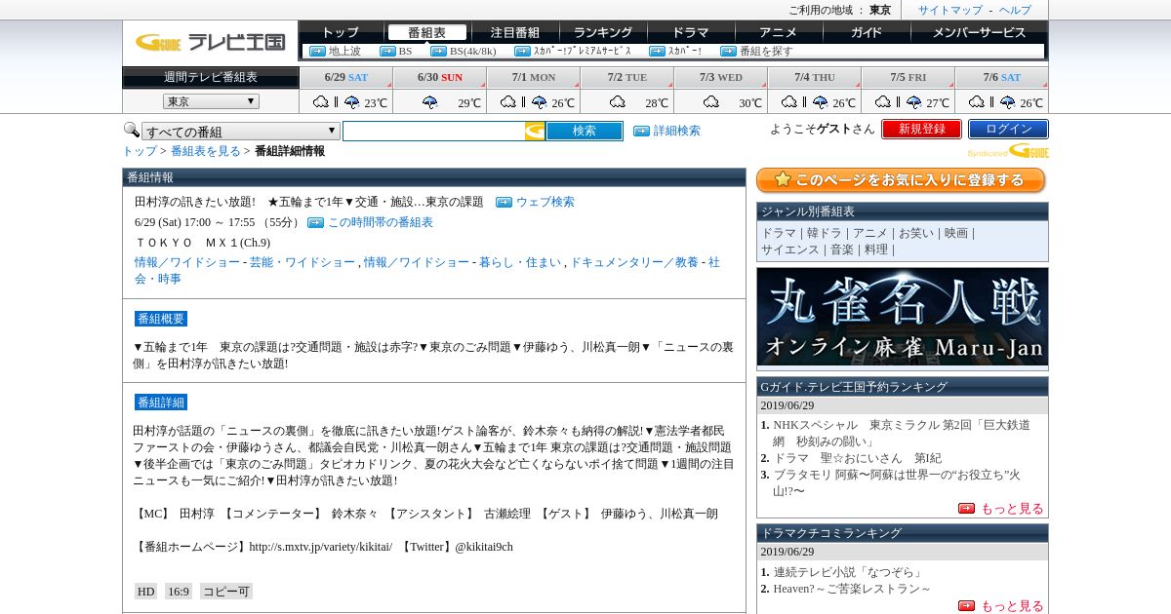This screenshot has height=614, width=1171.
Task: Click the 6/30 SUN umbrella weather icon
Action: pos(429,102)
